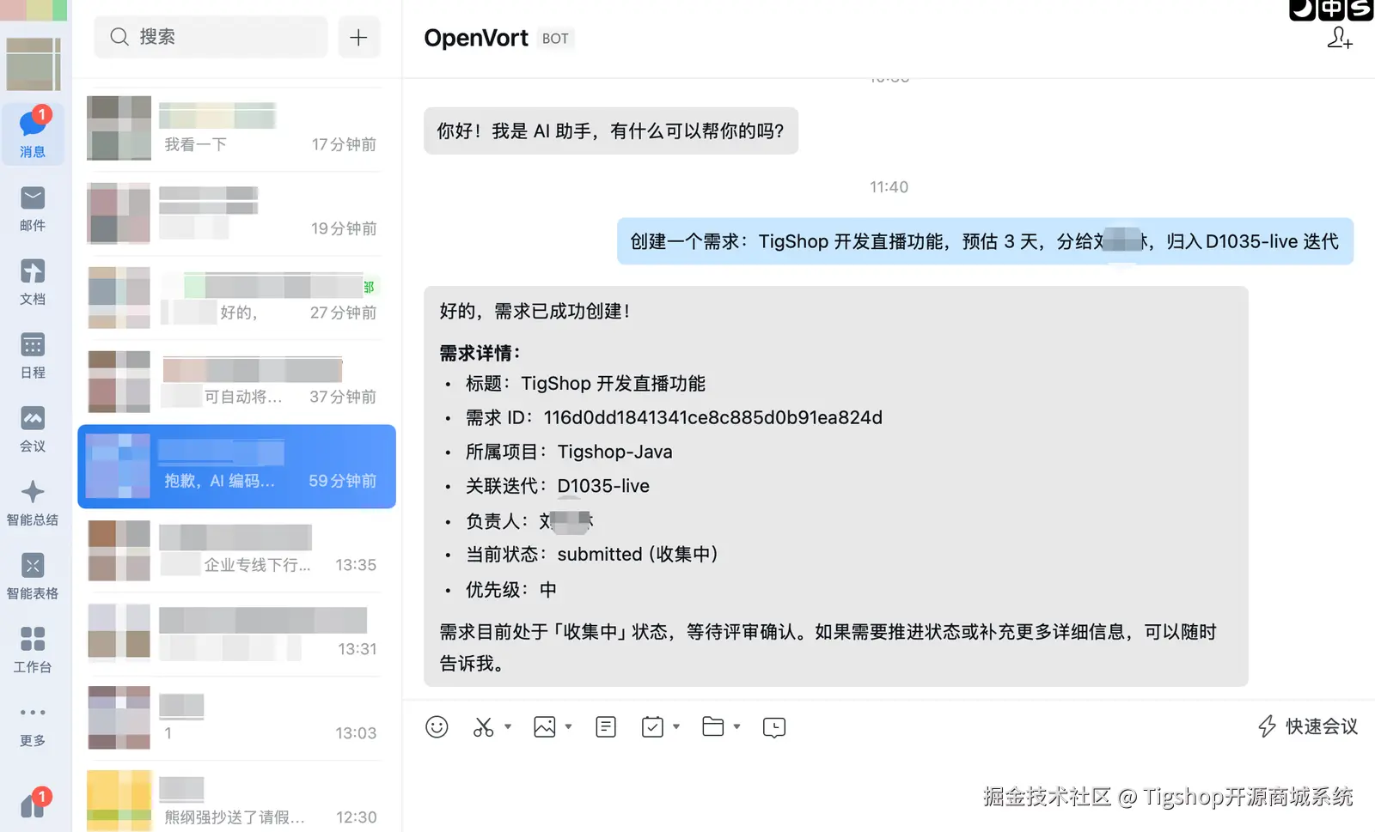Screen dimensions: 1375x832
Task: Click the 关联迭代 D1035-live line
Action: [x=558, y=486]
